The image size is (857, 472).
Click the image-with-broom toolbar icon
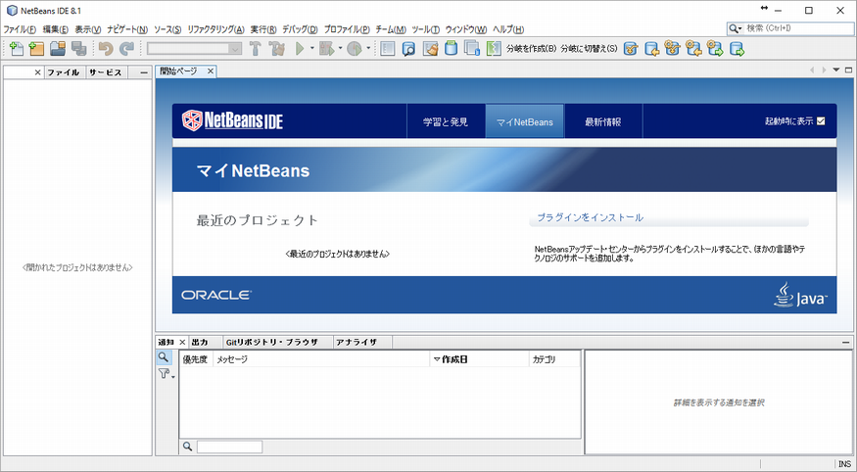point(431,49)
